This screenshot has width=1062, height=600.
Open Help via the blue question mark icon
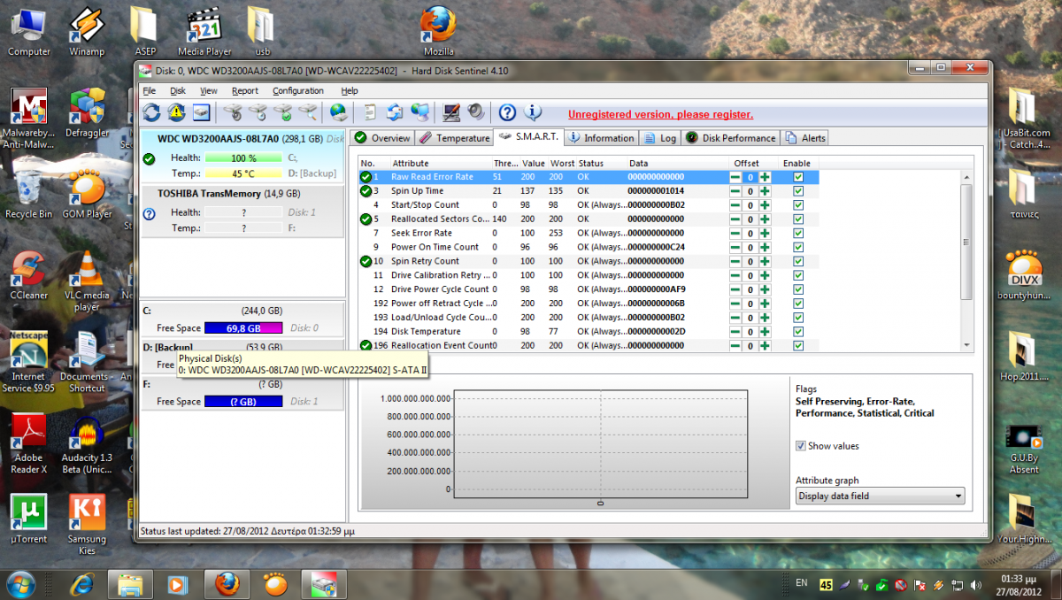tap(507, 112)
